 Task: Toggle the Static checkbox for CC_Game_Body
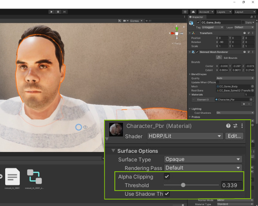tap(242, 22)
